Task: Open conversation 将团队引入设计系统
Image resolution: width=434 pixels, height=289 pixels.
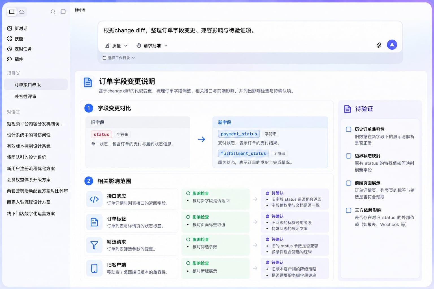Action: point(27,157)
